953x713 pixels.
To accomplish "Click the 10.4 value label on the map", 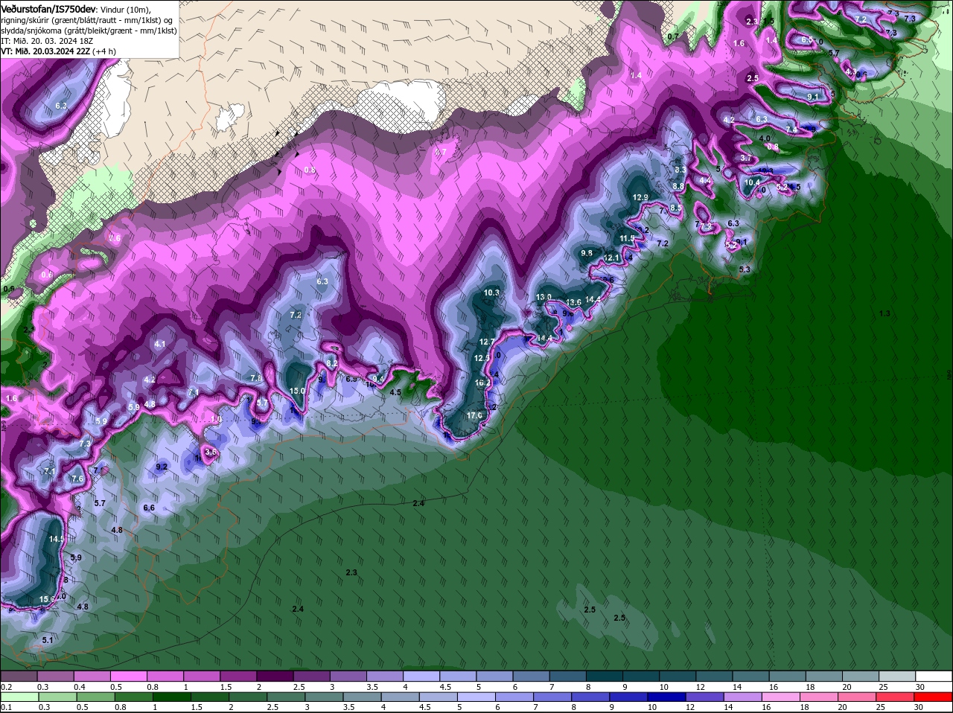I will click(753, 182).
